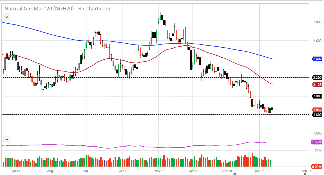Click the purple 1.52M volume average tag
Viewport: 324px width, 175px height.
pos(317,142)
